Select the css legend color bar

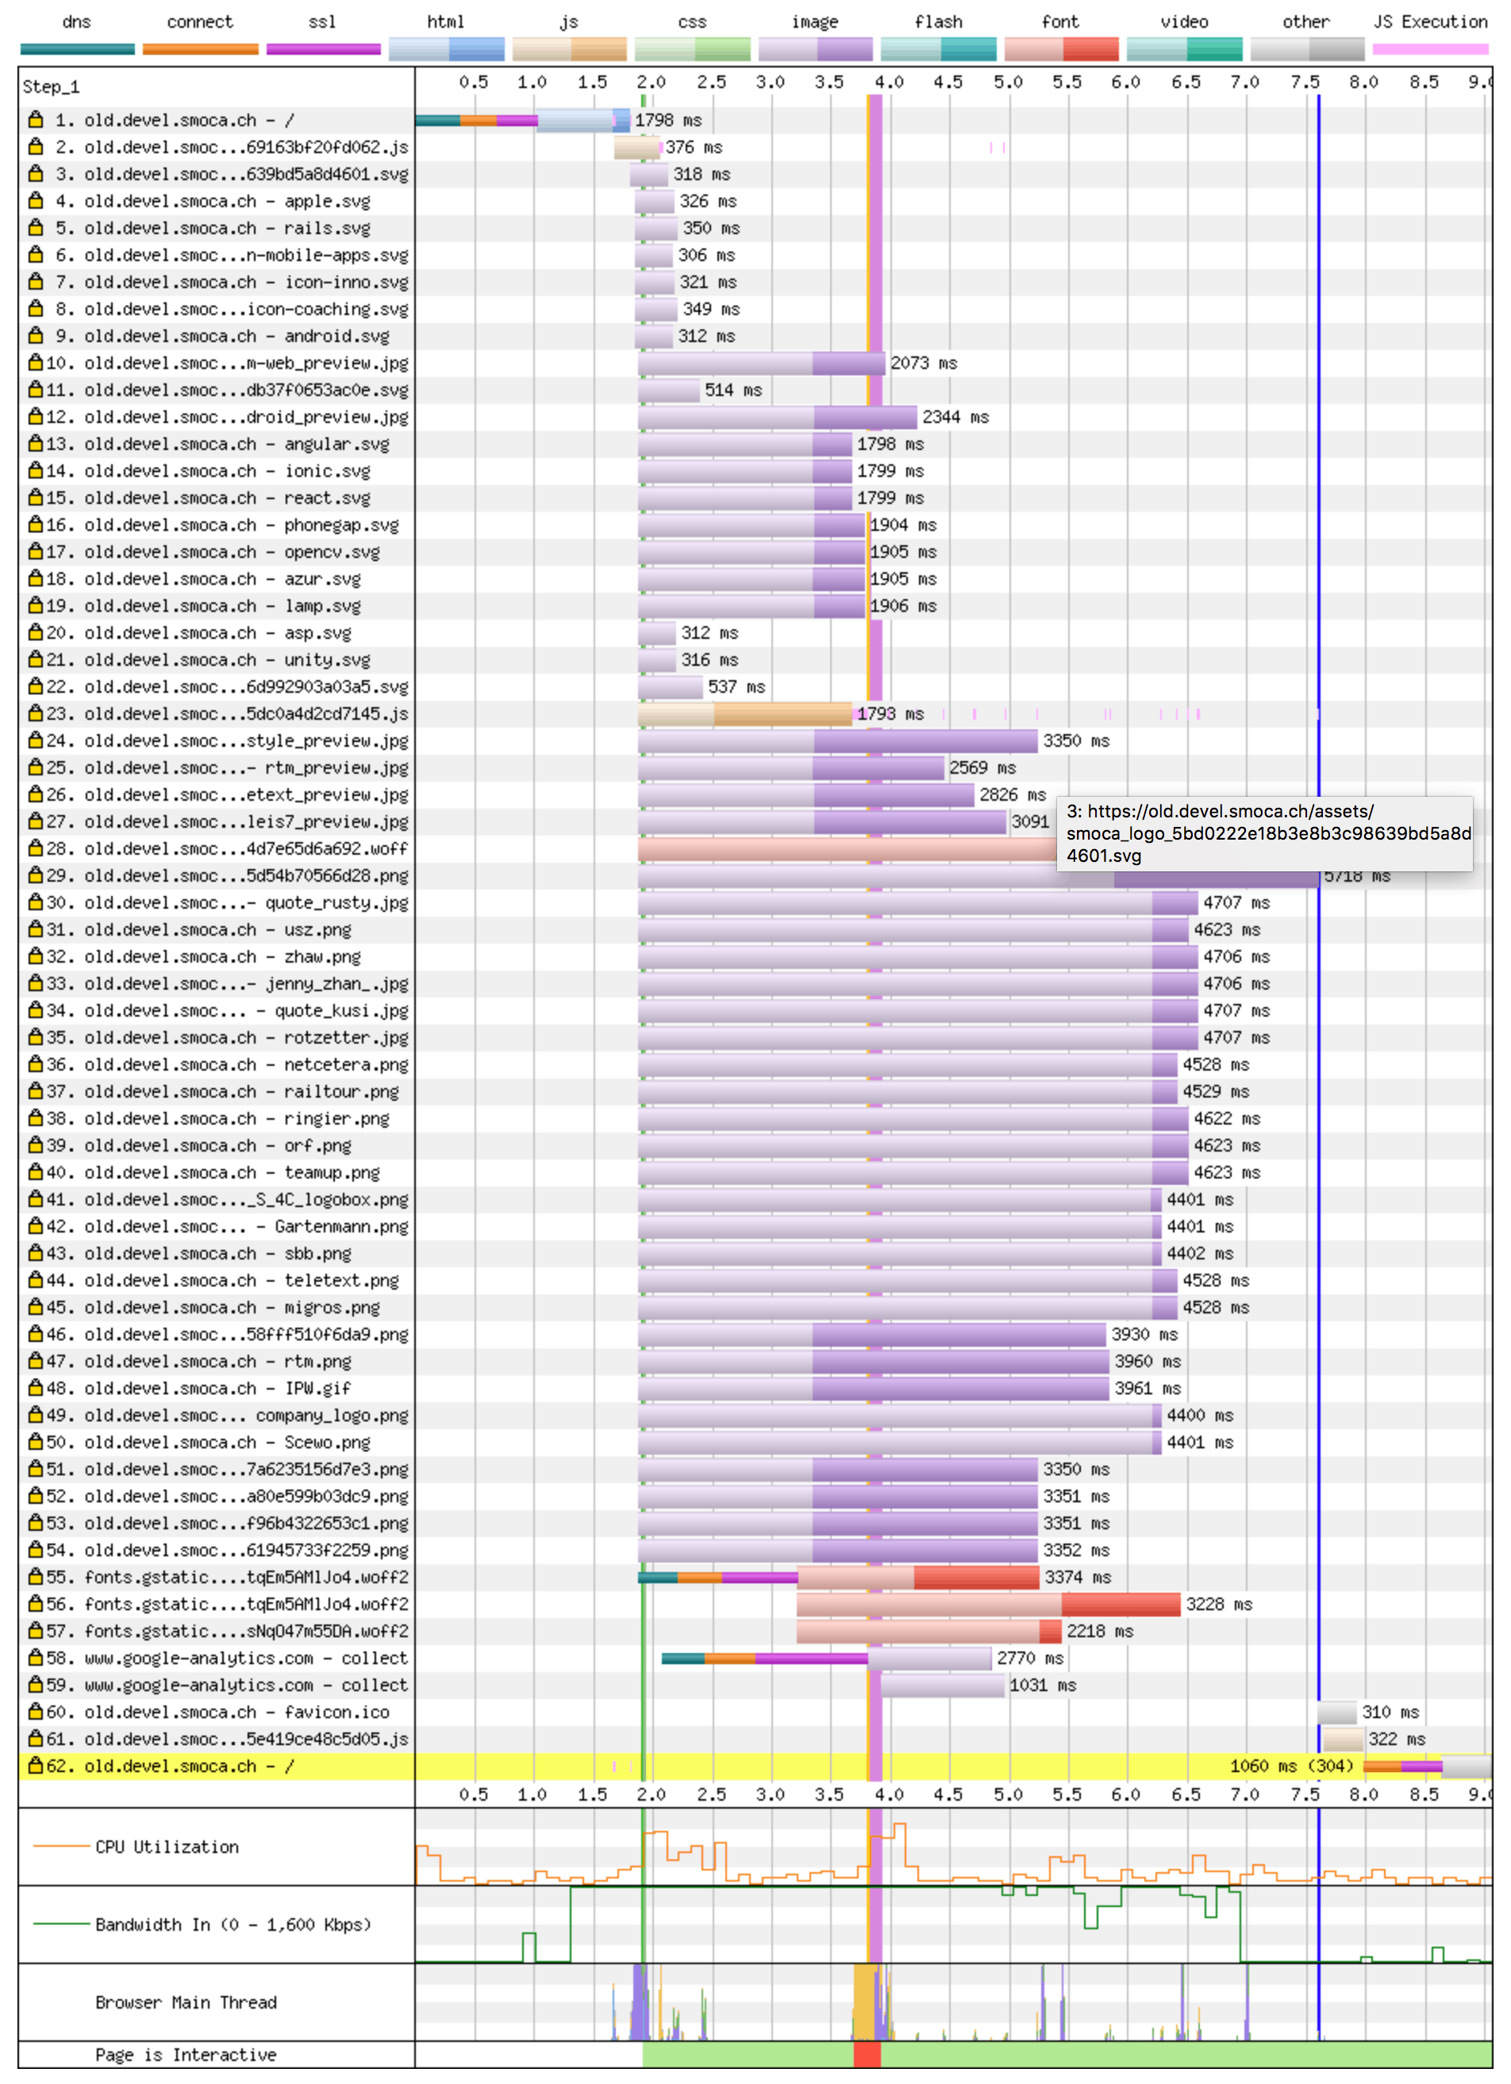click(693, 48)
